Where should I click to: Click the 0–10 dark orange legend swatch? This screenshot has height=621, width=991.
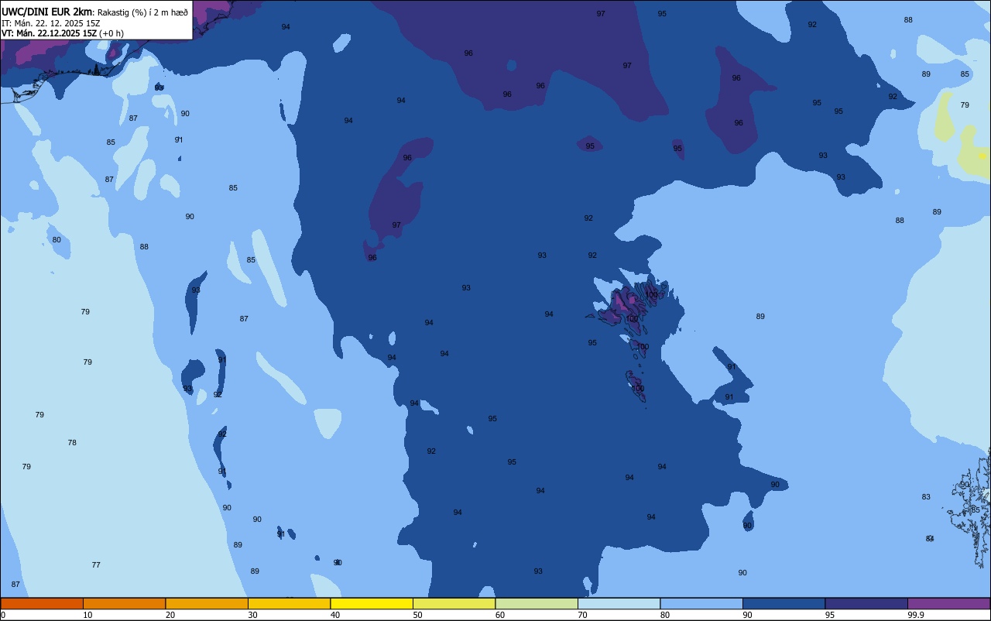coord(42,603)
